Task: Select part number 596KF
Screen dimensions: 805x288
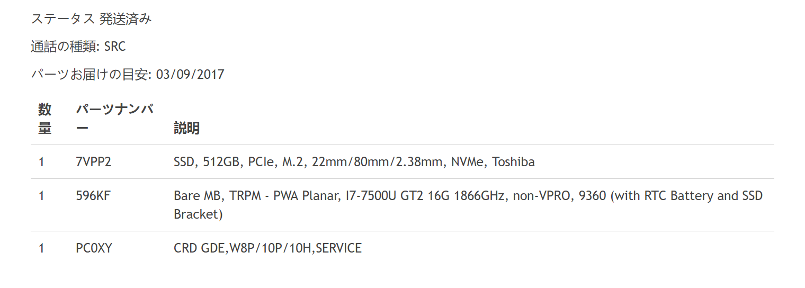Action: [x=93, y=196]
